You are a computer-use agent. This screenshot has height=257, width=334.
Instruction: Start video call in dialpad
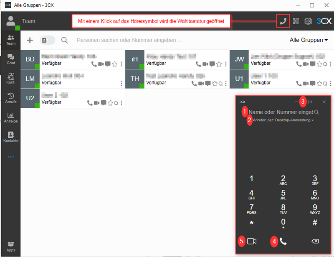(252, 241)
